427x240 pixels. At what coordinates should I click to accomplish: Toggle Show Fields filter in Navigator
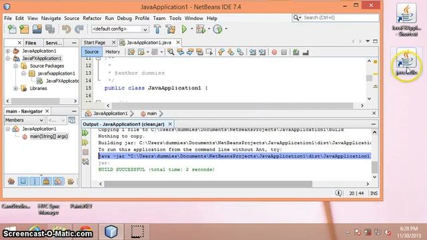tap(23, 181)
